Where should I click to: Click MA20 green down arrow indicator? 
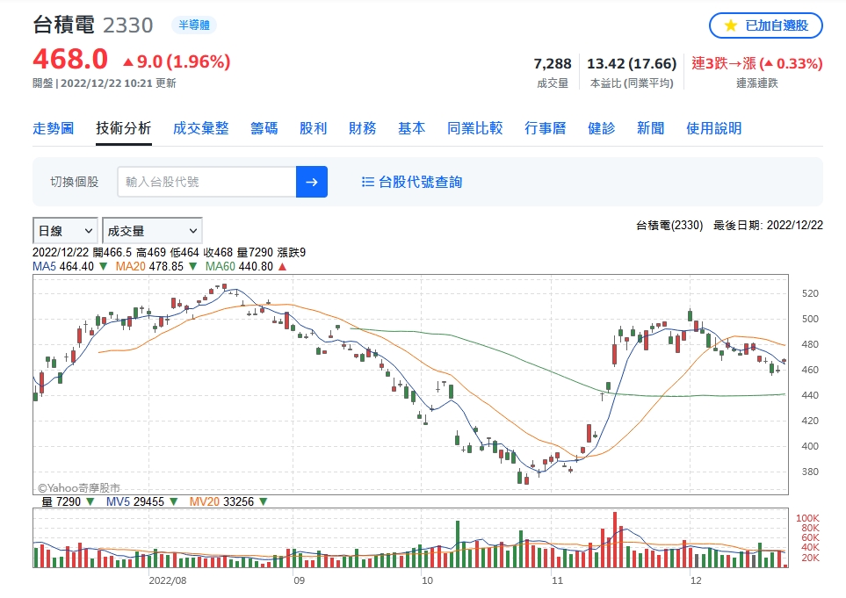pos(192,266)
